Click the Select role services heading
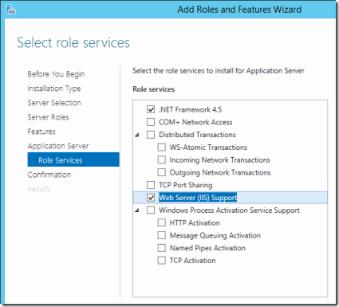The image size is (339, 307). coord(73,42)
